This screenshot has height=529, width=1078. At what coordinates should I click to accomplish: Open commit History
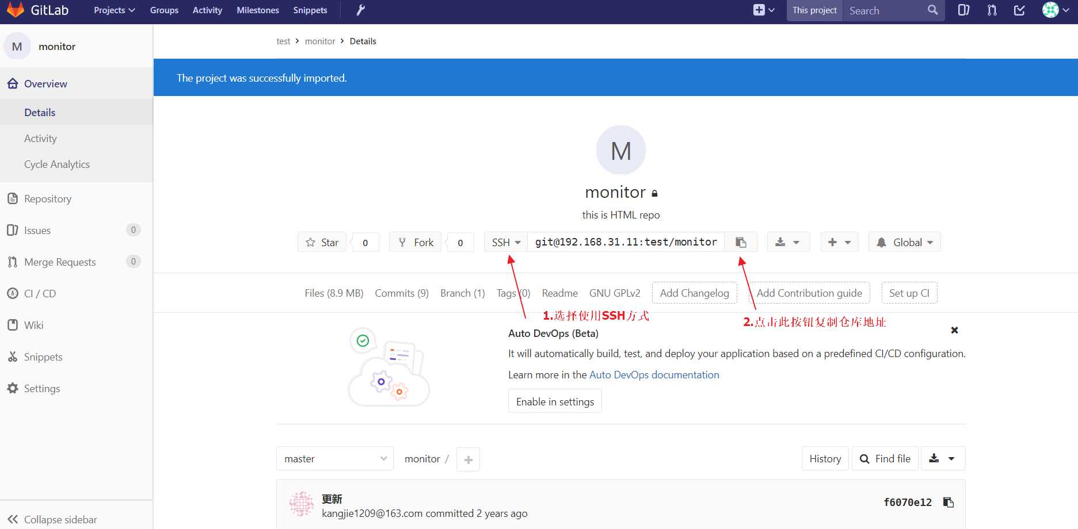tap(825, 458)
